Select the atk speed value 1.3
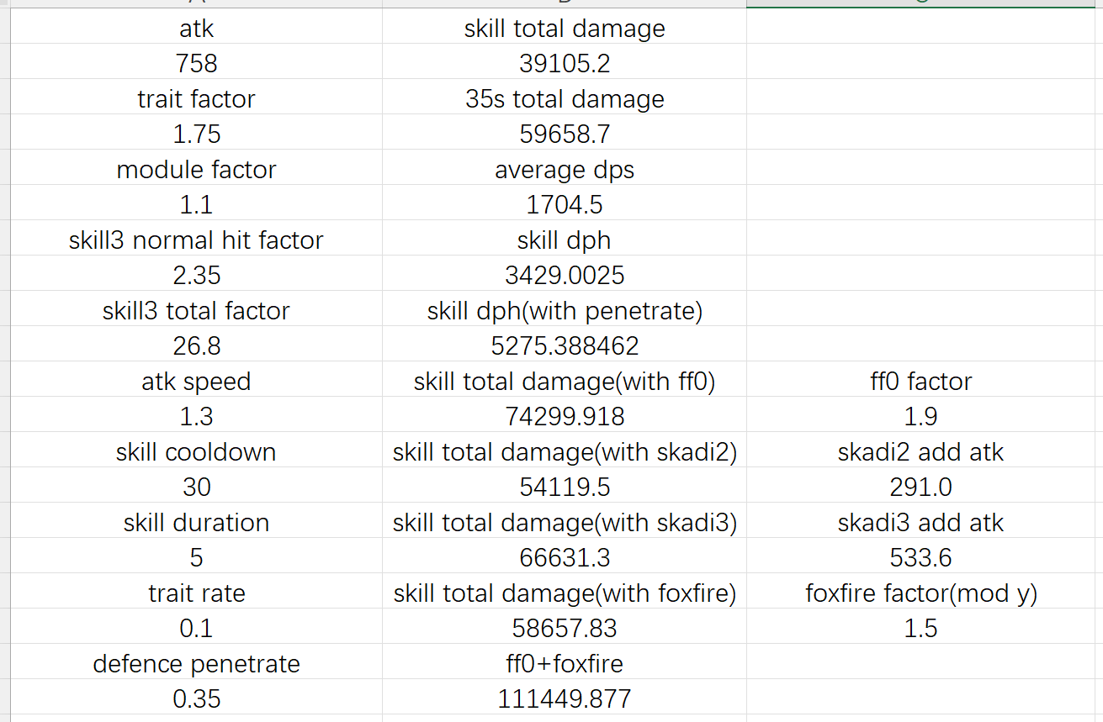Viewport: 1103px width, 722px height. coord(196,416)
